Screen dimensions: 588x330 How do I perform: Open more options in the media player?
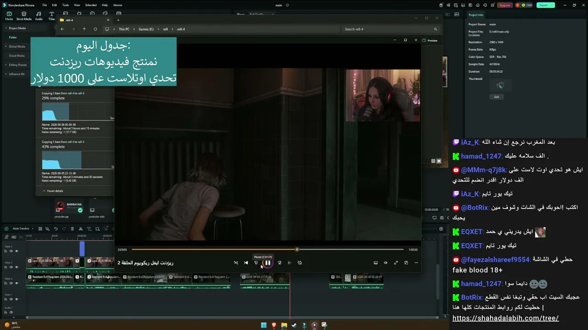click(x=416, y=263)
